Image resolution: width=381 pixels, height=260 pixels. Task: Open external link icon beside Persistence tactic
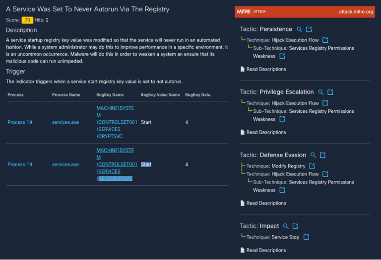pos(309,29)
